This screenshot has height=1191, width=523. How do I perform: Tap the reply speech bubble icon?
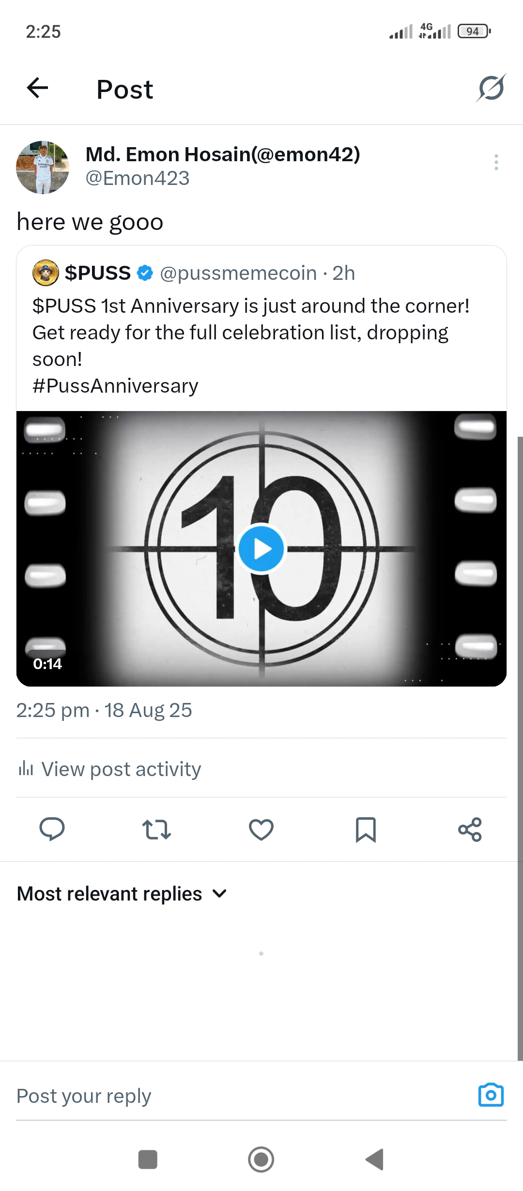(x=52, y=829)
